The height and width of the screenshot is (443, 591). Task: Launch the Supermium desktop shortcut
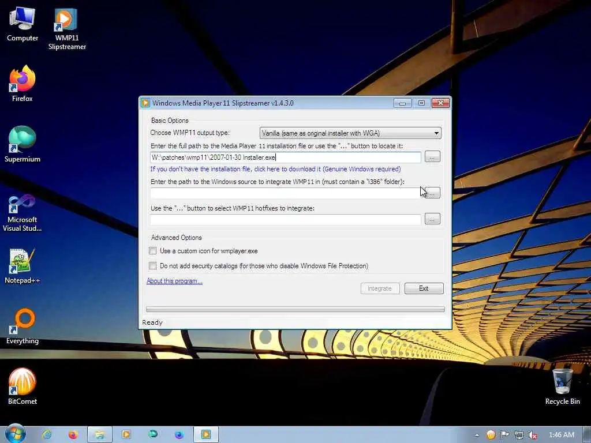coord(23,144)
